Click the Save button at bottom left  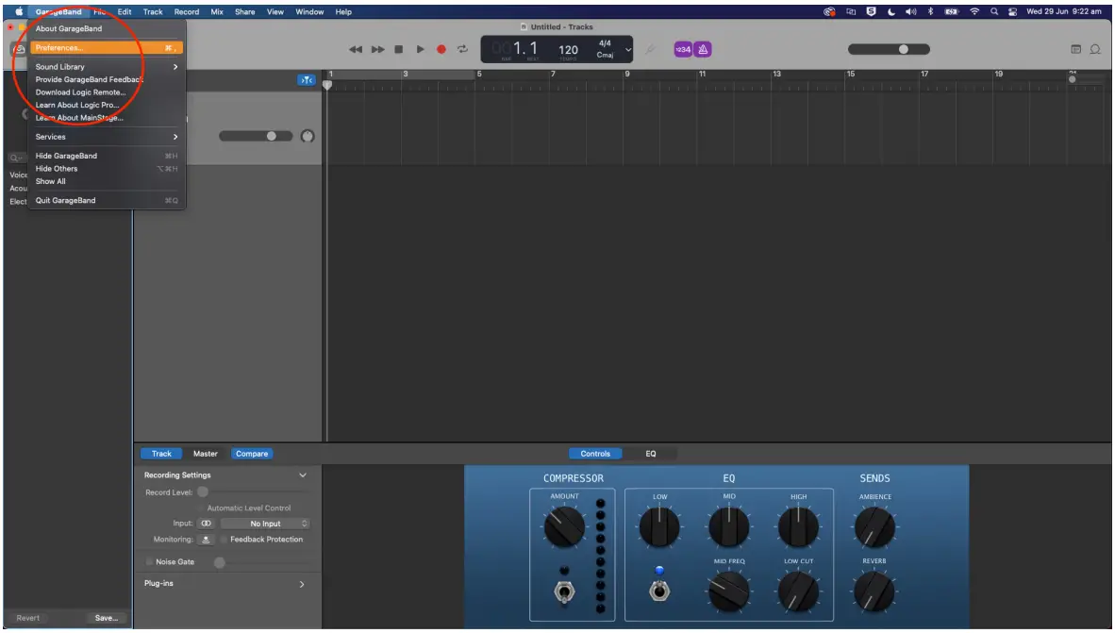107,618
